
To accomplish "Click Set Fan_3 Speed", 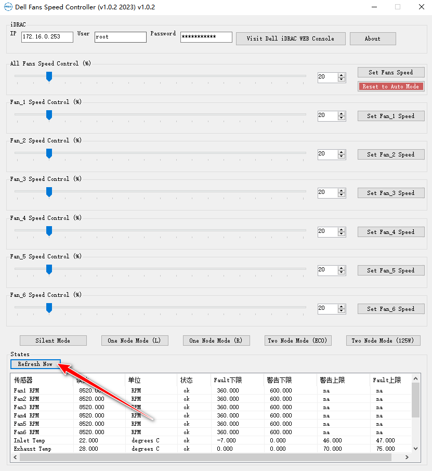I will coord(391,193).
